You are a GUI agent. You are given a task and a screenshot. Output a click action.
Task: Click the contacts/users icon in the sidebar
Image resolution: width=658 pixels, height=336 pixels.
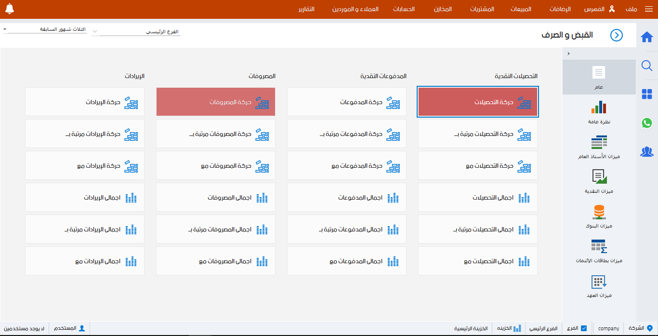pos(647,152)
